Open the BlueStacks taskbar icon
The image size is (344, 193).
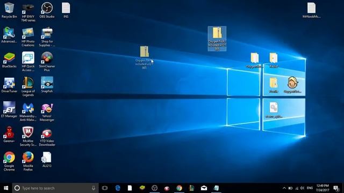(x=142, y=188)
